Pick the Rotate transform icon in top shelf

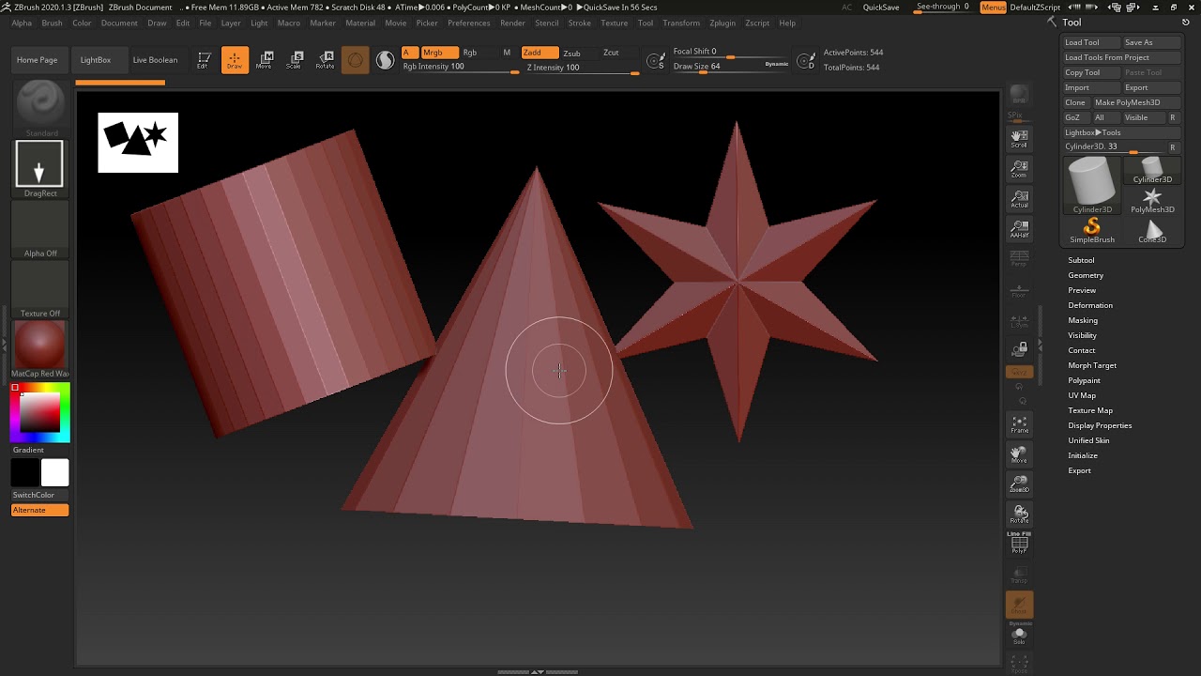pyautogui.click(x=325, y=60)
